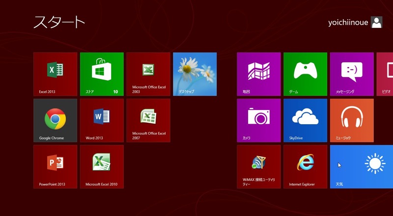Open Internet Explorer tile

pos(305,166)
